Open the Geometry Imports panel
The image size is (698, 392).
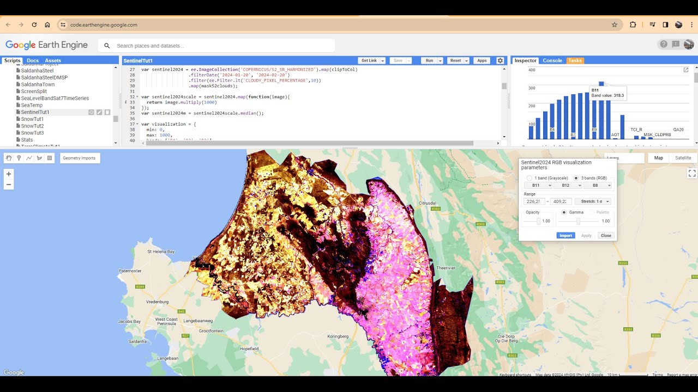[80, 158]
